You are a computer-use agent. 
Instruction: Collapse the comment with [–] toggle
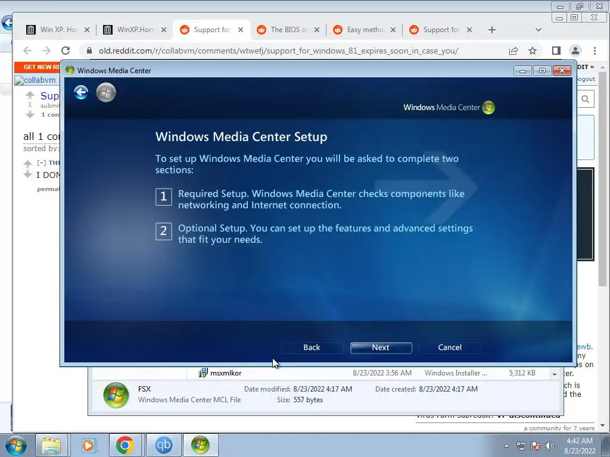click(x=41, y=163)
